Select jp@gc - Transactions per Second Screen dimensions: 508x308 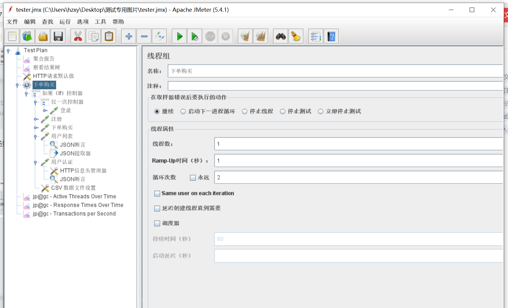coord(74,214)
